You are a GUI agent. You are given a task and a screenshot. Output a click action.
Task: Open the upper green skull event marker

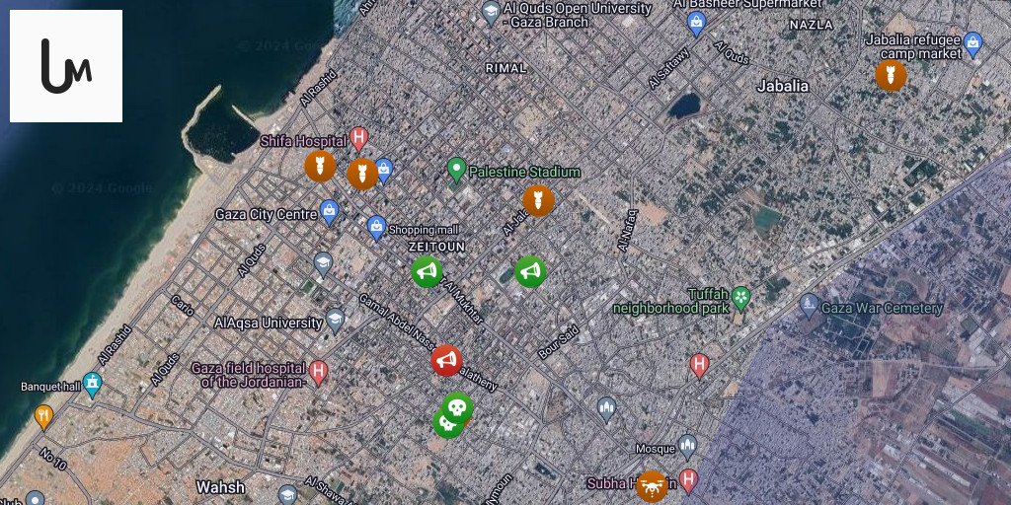[457, 406]
